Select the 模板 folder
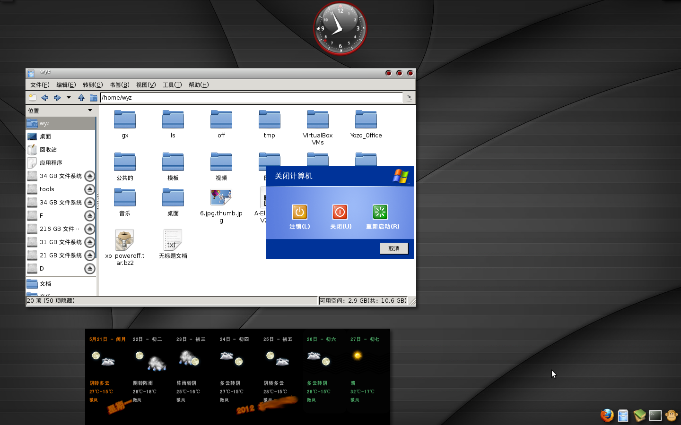The width and height of the screenshot is (681, 425). [x=173, y=166]
